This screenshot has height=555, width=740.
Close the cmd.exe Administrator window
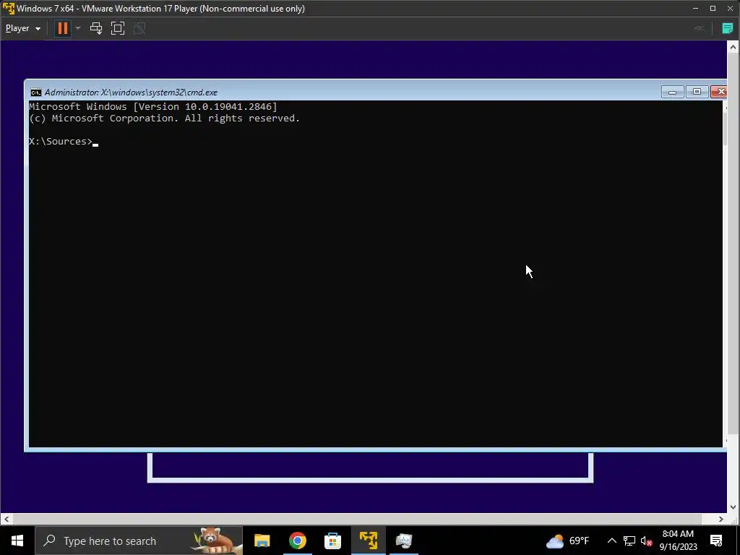[719, 92]
